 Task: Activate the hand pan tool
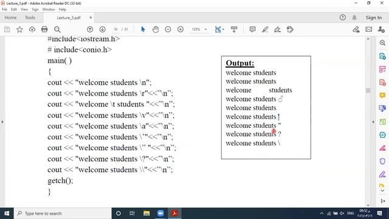click(156, 30)
